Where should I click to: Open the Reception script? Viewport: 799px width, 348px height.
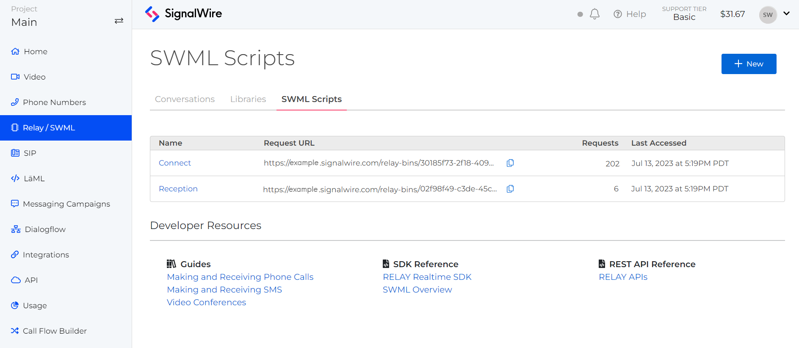(178, 189)
